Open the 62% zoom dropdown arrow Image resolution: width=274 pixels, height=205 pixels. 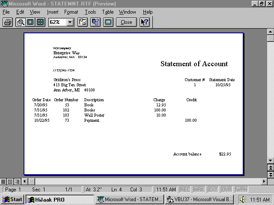tap(70, 22)
